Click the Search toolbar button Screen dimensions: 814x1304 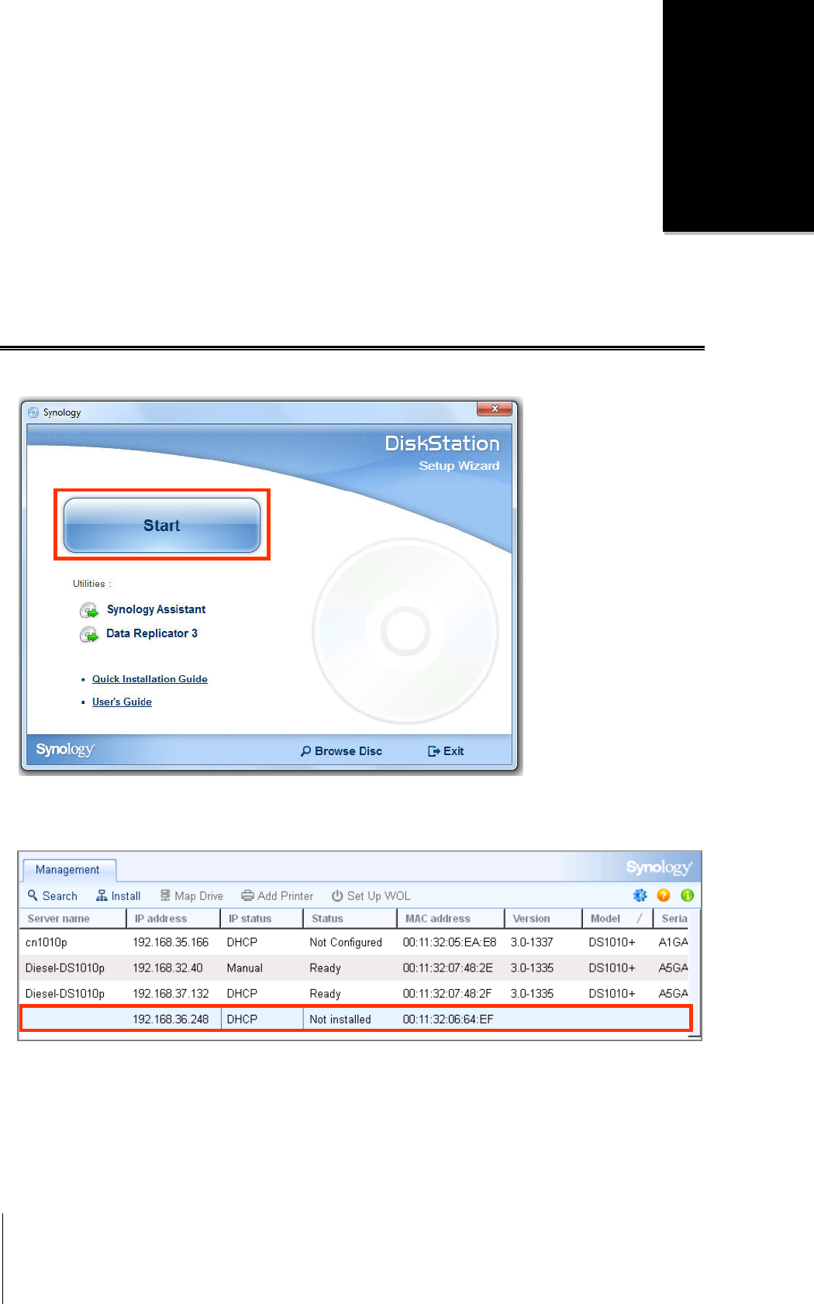(53, 895)
